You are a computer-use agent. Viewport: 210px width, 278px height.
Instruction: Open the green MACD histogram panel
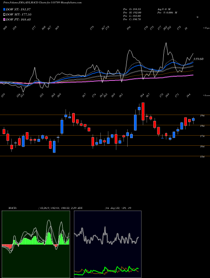coord(36,244)
